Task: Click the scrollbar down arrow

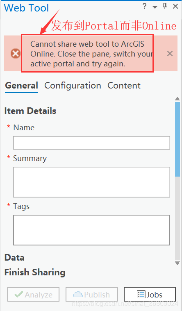Action: (177, 263)
